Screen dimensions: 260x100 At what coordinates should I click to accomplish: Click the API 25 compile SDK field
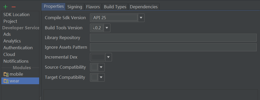point(114,18)
